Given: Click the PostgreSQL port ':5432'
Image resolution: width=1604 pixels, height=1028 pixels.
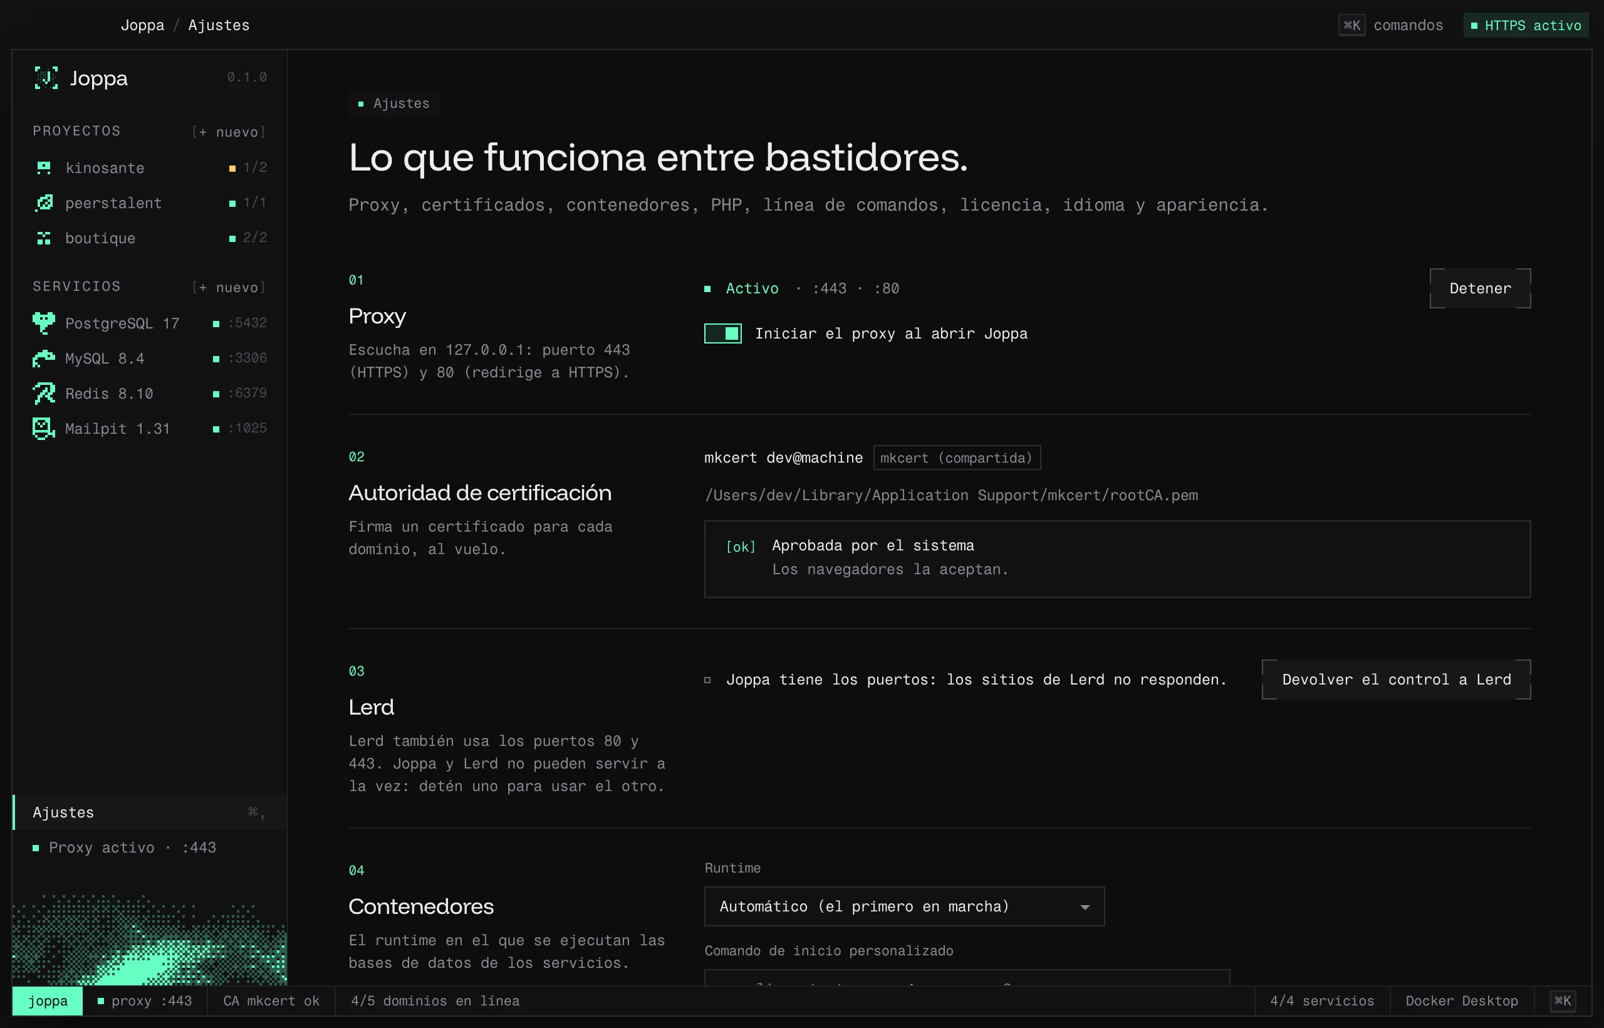Looking at the screenshot, I should [x=247, y=323].
